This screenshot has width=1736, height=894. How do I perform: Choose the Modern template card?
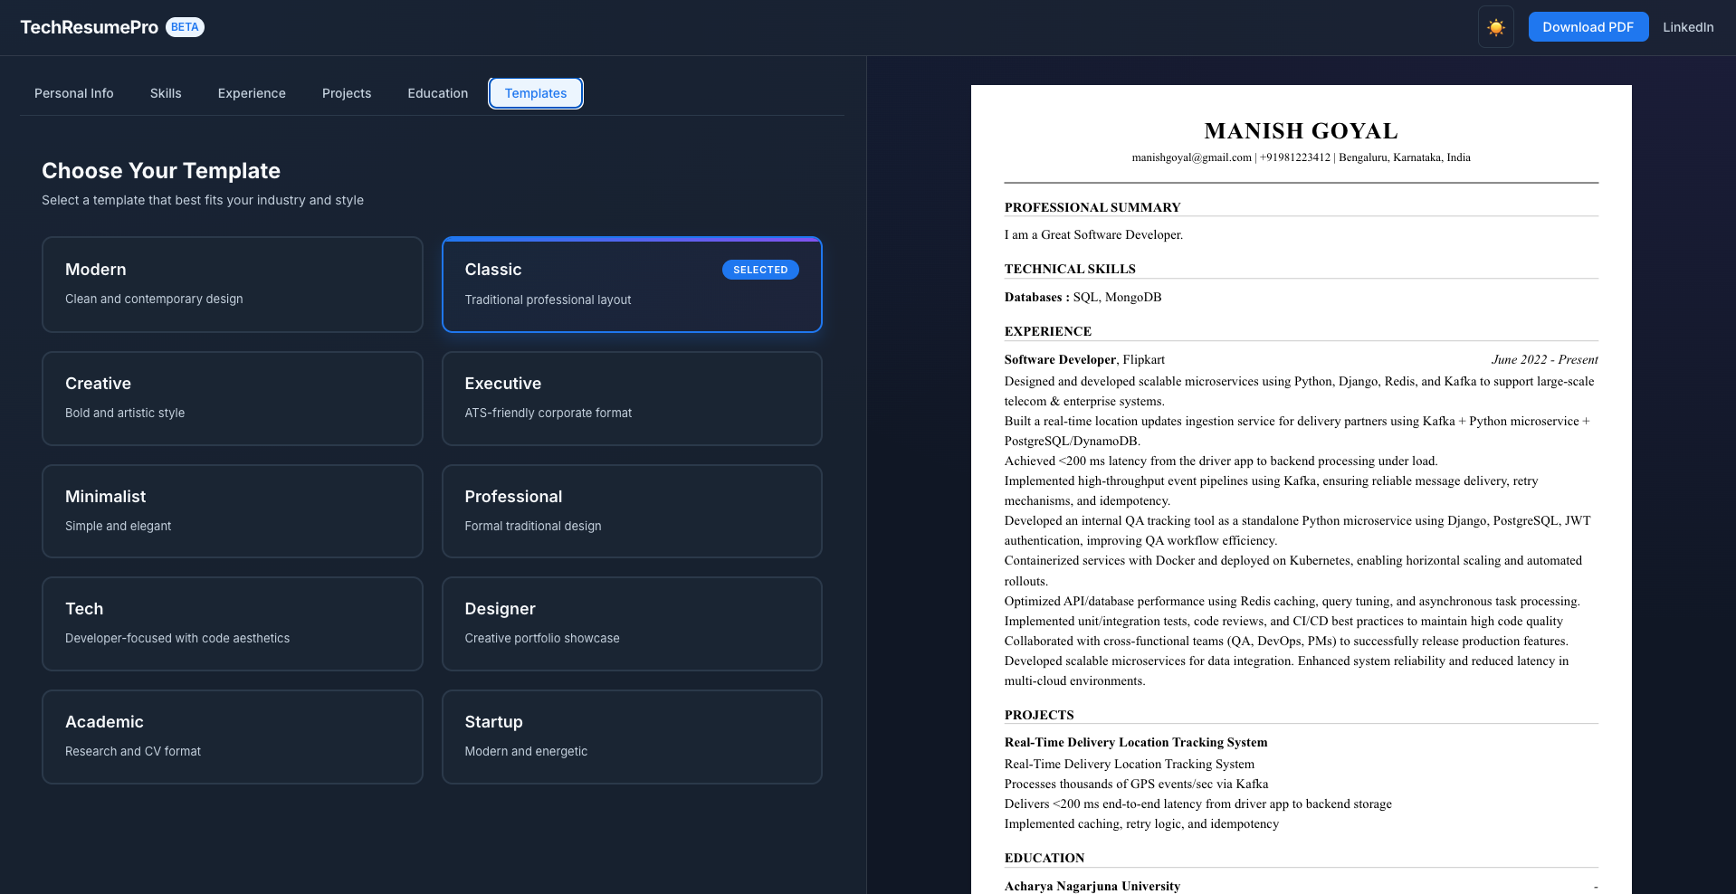tap(233, 284)
